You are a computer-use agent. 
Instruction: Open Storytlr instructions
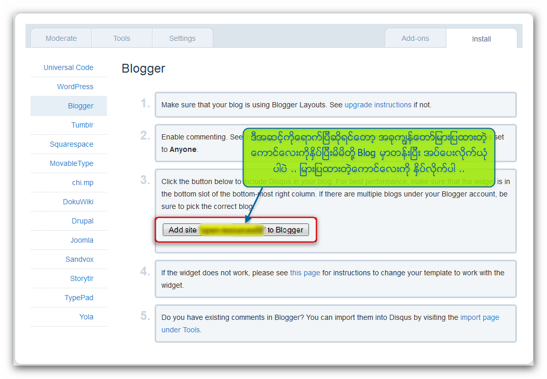tap(81, 278)
